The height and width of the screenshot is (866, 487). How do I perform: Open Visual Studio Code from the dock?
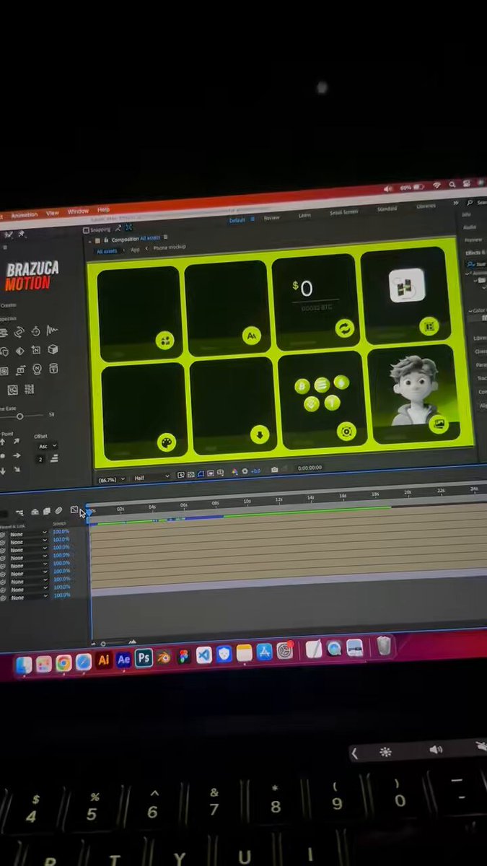point(204,655)
